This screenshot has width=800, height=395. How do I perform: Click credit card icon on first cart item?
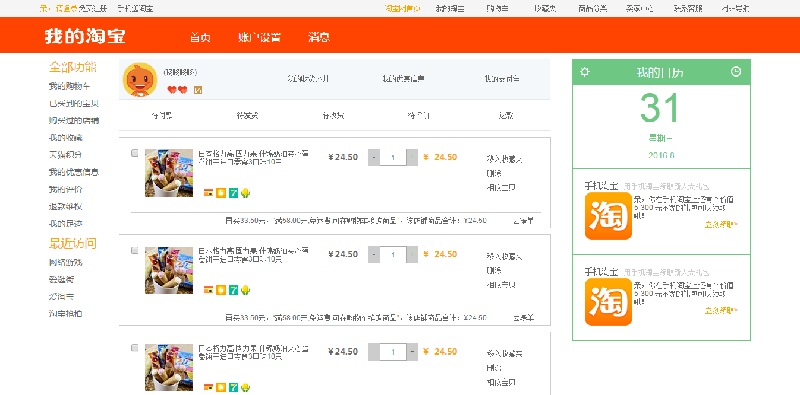click(209, 193)
